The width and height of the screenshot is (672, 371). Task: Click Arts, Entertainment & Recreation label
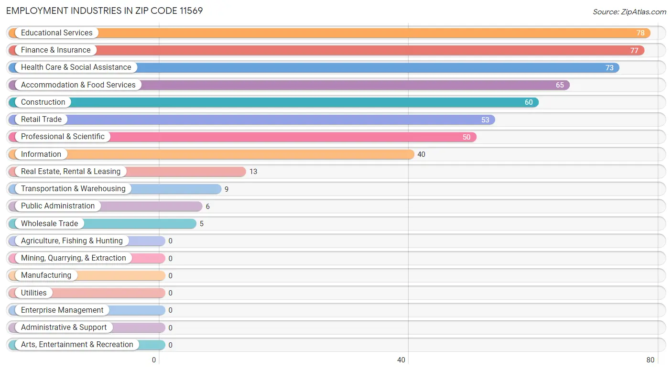coord(77,345)
